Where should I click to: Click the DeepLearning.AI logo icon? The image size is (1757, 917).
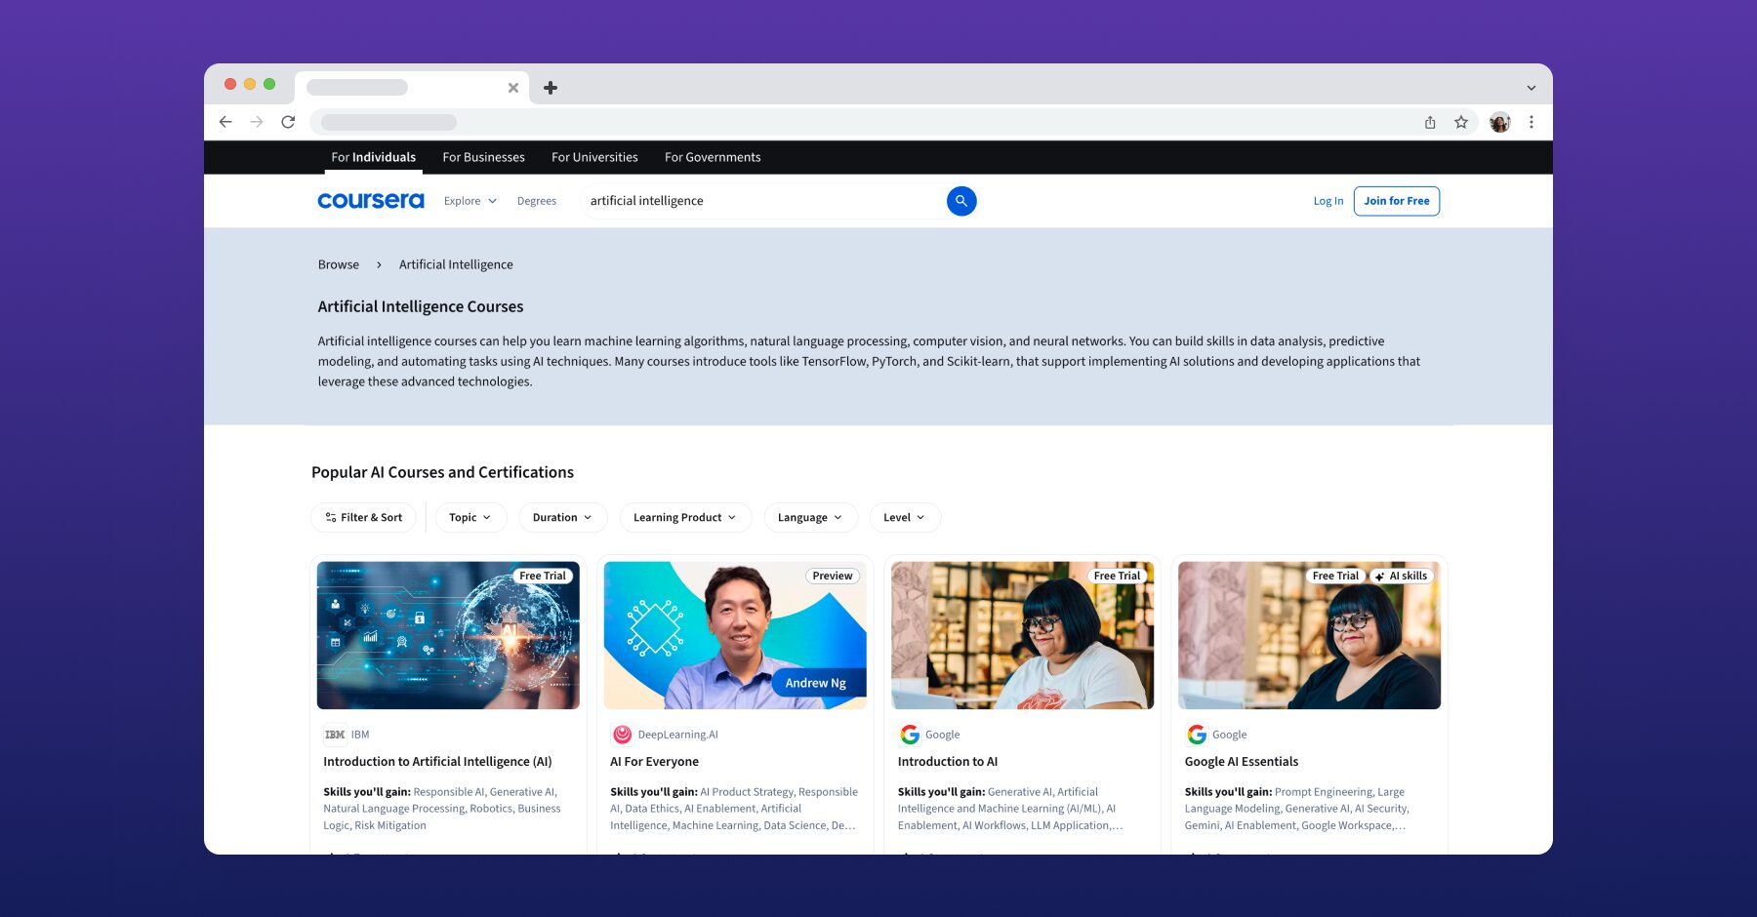(622, 735)
